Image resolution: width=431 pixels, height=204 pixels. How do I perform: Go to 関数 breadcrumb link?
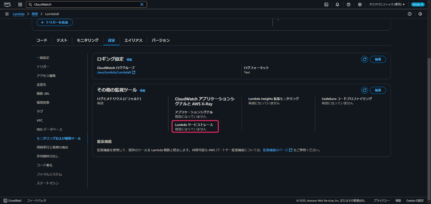(35, 14)
